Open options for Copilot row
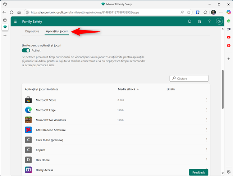233x176 pixels. click(x=207, y=150)
